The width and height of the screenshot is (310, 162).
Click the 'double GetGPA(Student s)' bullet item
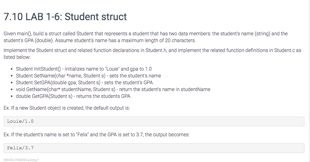73,96
